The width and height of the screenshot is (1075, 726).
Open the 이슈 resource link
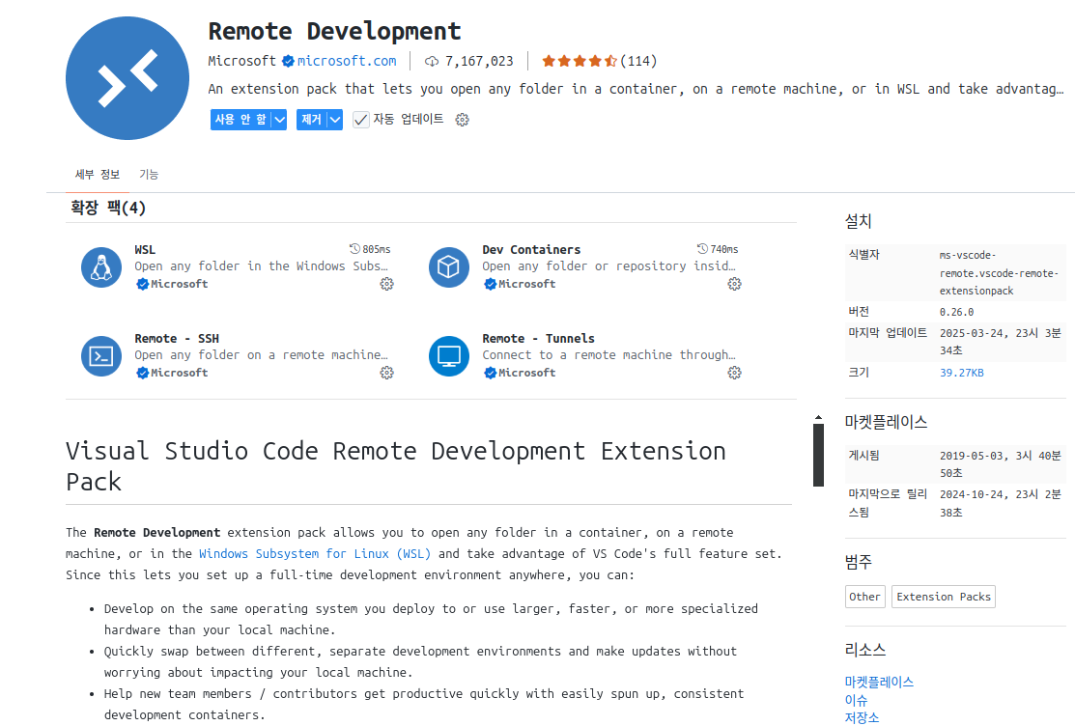tap(857, 700)
